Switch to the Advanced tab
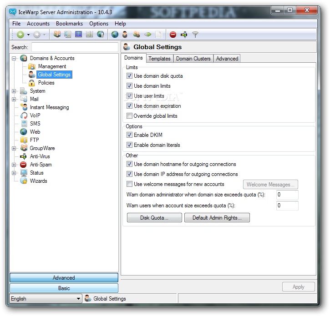This screenshot has width=330, height=316. (227, 59)
